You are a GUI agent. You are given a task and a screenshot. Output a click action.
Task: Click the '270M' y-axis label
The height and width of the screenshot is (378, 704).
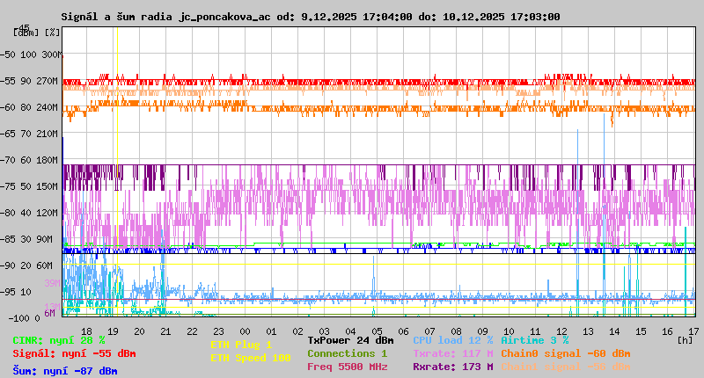[47, 81]
